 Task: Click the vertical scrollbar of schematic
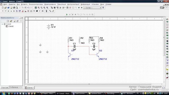(x=164, y=37)
